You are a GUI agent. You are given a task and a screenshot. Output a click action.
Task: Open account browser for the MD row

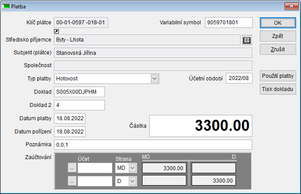(x=72, y=168)
